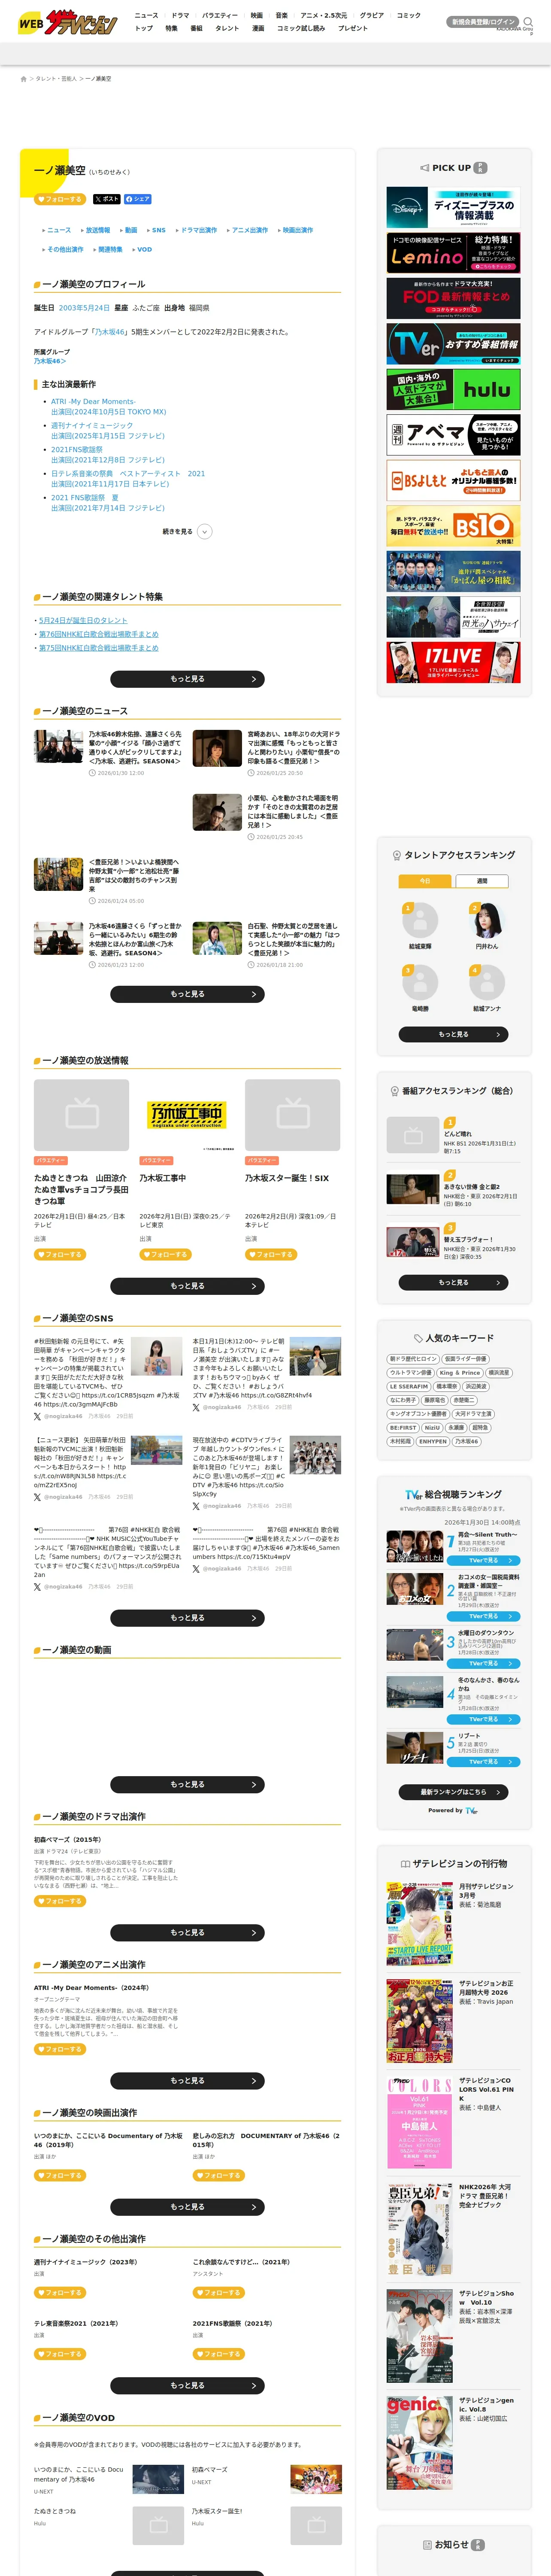The height and width of the screenshot is (2576, 551).
Task: Open the 17LIVE banner
Action: pyautogui.click(x=453, y=662)
